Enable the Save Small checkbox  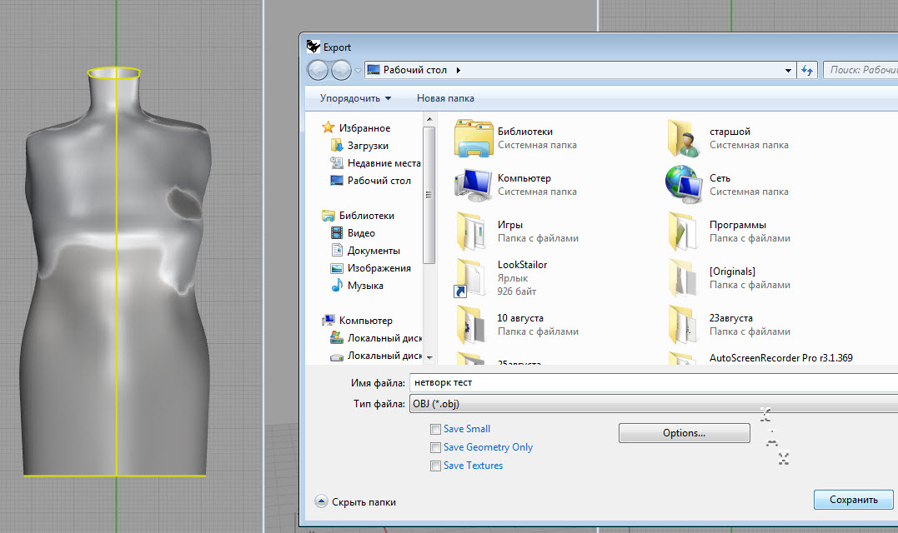tap(435, 430)
